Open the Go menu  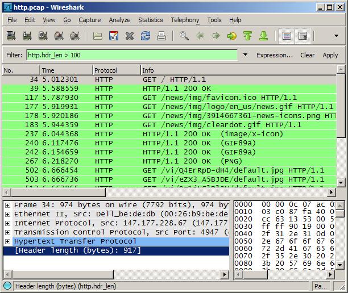(x=67, y=20)
